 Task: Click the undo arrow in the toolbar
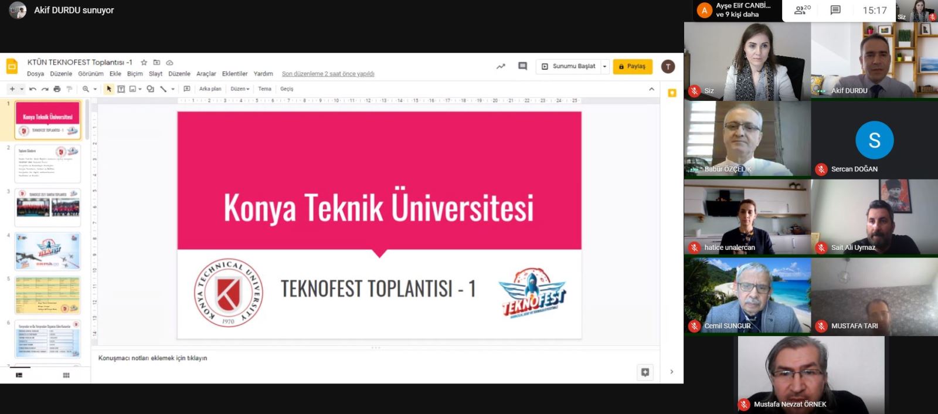point(33,89)
